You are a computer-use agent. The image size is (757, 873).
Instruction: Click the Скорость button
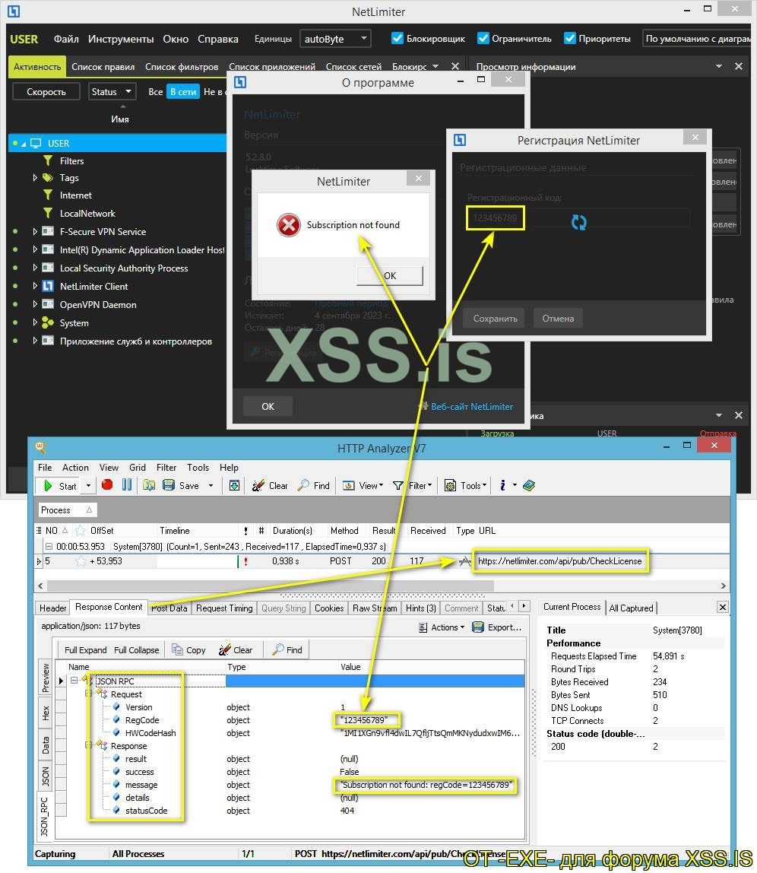pos(46,92)
